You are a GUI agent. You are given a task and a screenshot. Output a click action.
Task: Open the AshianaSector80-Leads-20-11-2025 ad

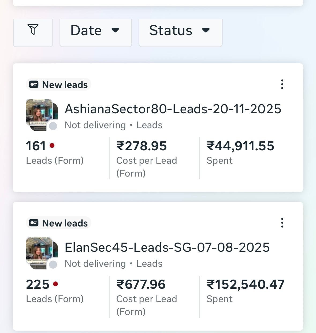click(x=173, y=109)
